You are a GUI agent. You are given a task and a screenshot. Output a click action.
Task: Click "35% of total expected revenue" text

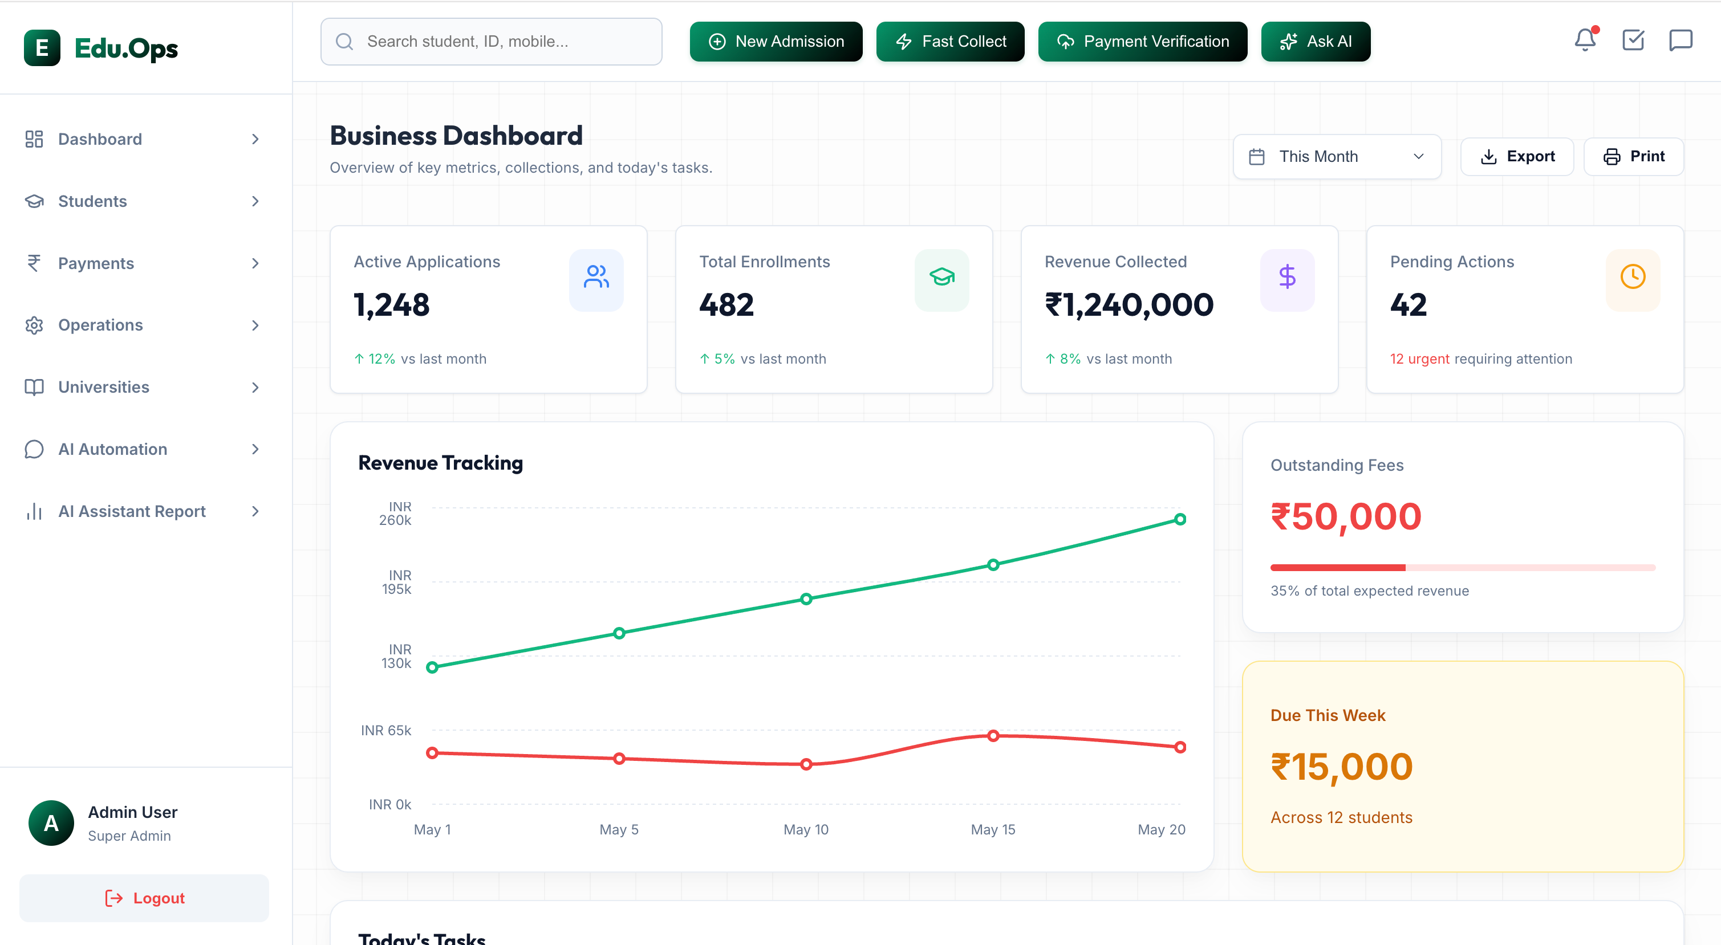click(x=1369, y=590)
